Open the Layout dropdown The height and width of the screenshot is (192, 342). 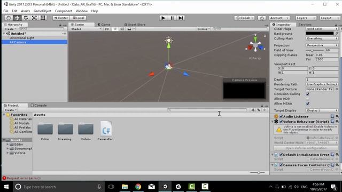[330, 18]
